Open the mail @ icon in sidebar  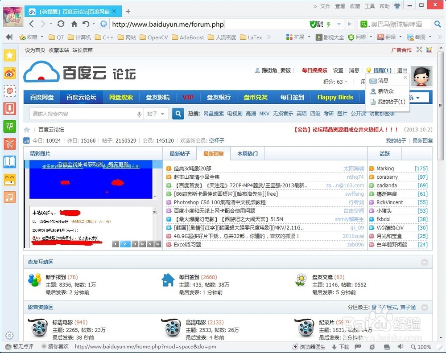pyautogui.click(x=10, y=91)
